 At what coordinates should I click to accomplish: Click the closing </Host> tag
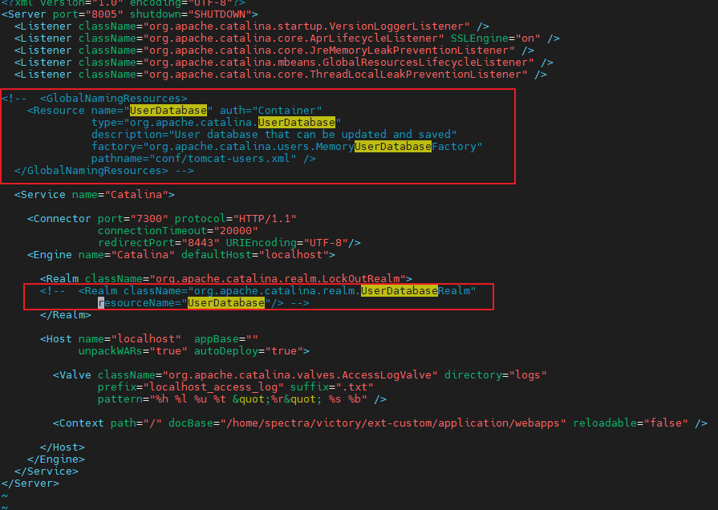pyautogui.click(x=63, y=447)
